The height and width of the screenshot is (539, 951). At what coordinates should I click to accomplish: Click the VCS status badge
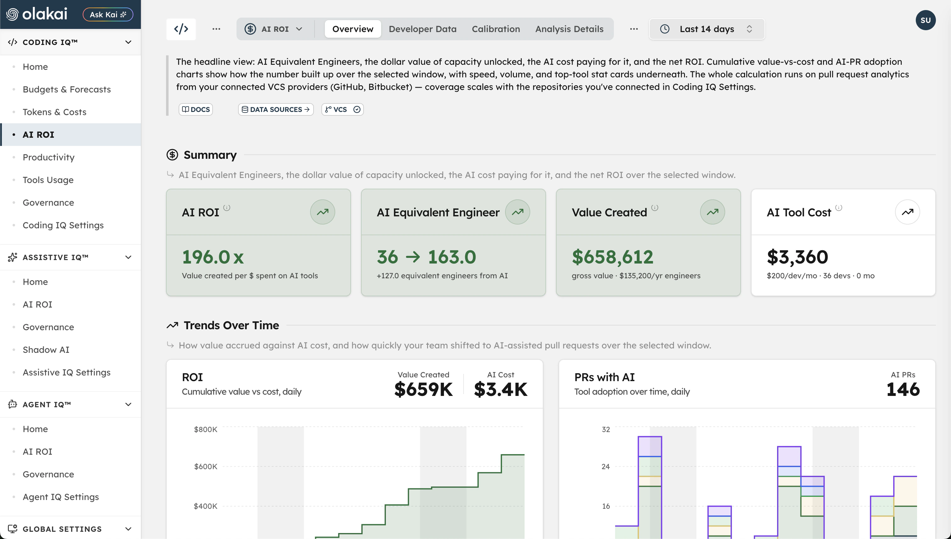pyautogui.click(x=342, y=109)
